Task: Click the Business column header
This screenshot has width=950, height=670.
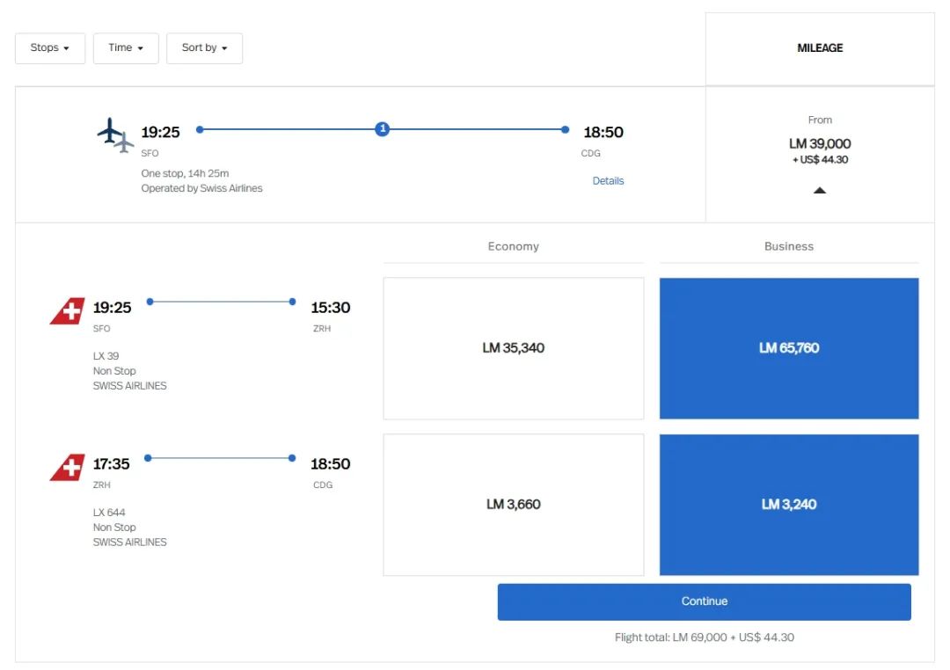Action: [789, 247]
